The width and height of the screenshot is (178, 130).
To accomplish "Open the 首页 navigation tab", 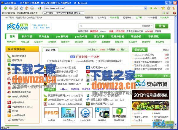I will pos(12,36).
